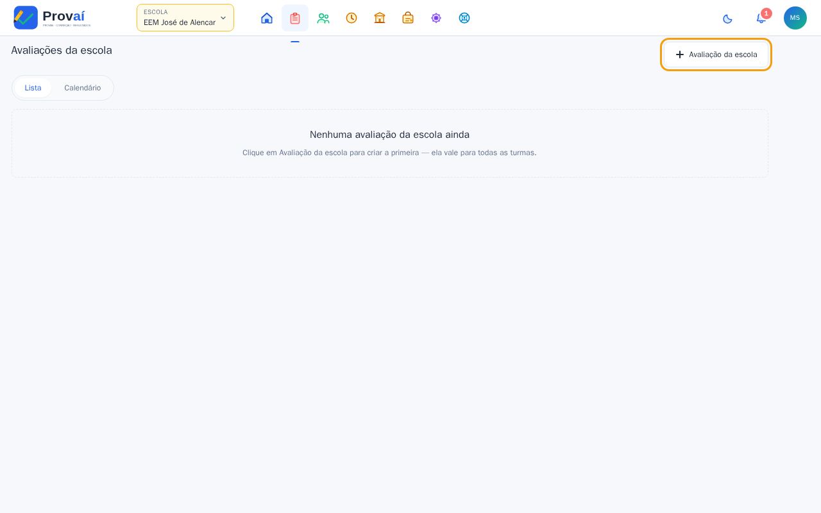Open notifications bell with badge 1
Viewport: 821px width, 513px height.
pos(761,18)
